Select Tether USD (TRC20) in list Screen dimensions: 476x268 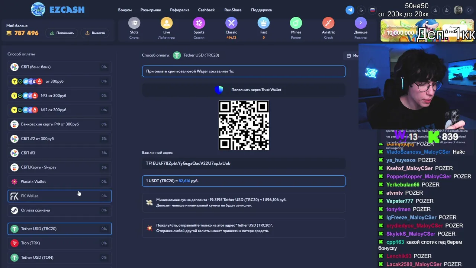[x=59, y=229]
